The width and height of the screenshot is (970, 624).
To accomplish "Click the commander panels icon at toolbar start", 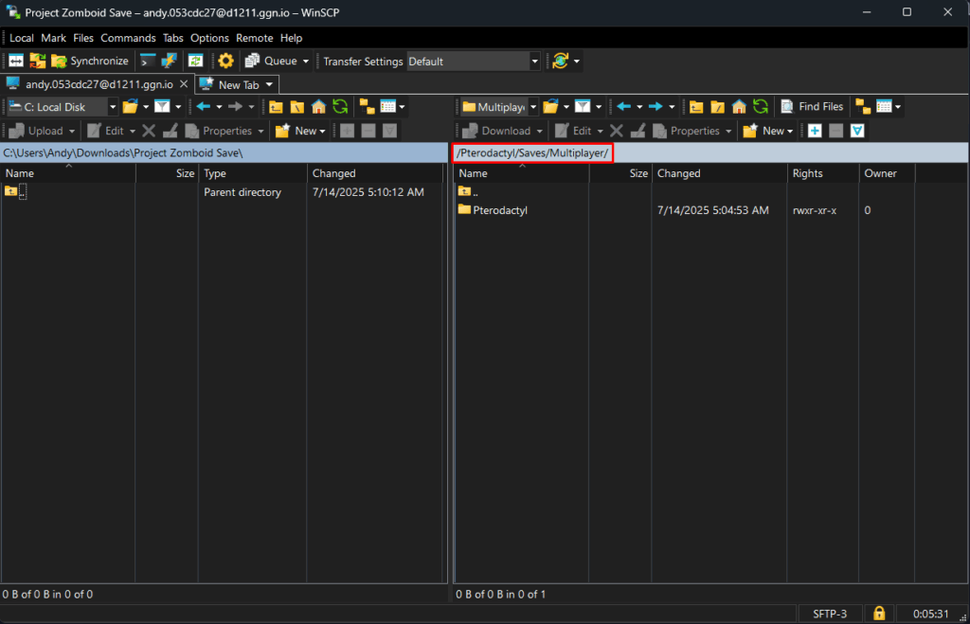I will coord(16,61).
